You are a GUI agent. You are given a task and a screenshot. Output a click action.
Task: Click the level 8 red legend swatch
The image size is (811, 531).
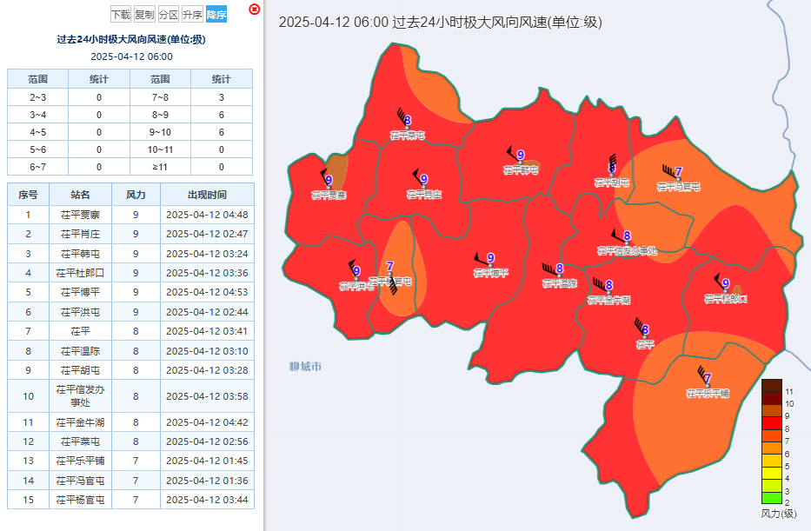pos(772,423)
